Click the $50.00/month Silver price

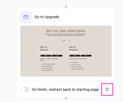pyautogui.click(x=47, y=52)
